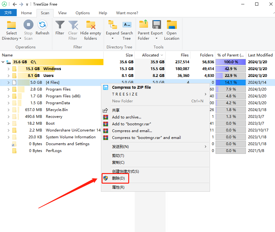This screenshot has width=275, height=232.
Task: Click the Search Tree icon
Action: click(127, 25)
